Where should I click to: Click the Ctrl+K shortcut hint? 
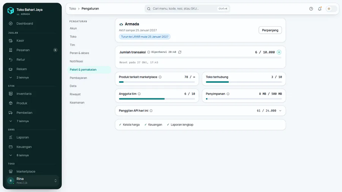pos(223,9)
